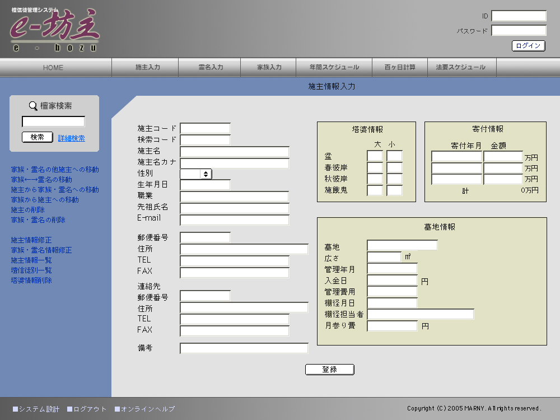The height and width of the screenshot is (420, 560).
Task: Go to the 年間スケジュール tab
Action: pos(334,67)
